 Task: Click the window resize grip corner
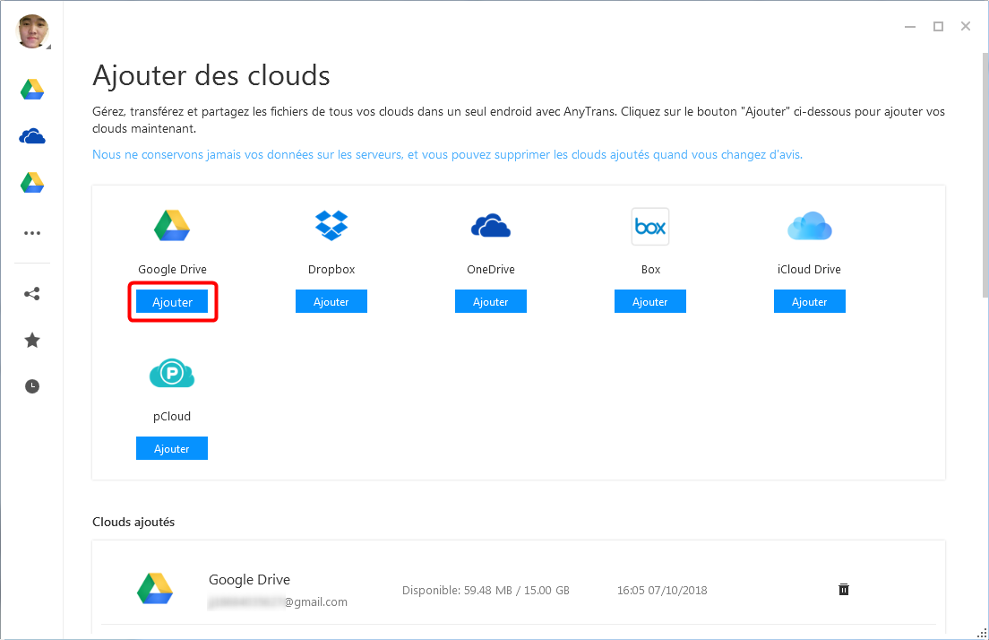[x=982, y=634]
